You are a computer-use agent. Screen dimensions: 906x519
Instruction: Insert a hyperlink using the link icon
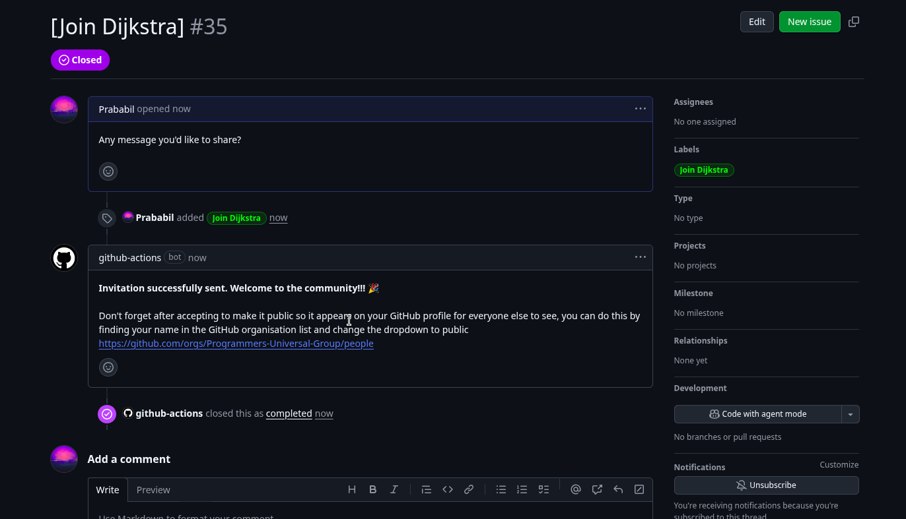(x=469, y=489)
